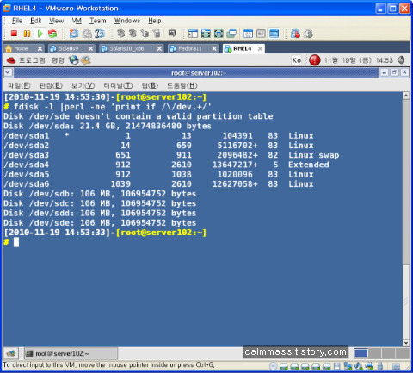Open the 명령 actions menu
The width and height of the screenshot is (413, 373).
[58, 60]
